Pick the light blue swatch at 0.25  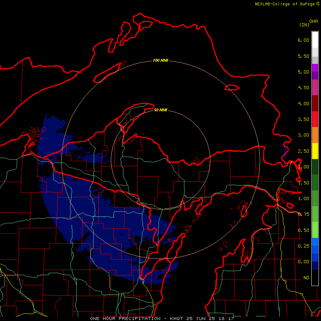(x=315, y=242)
